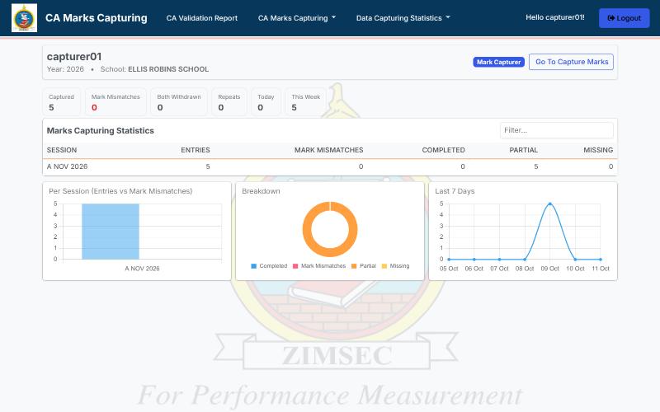Select the A NOV 2026 session row
The width and height of the screenshot is (660, 412).
pos(330,167)
